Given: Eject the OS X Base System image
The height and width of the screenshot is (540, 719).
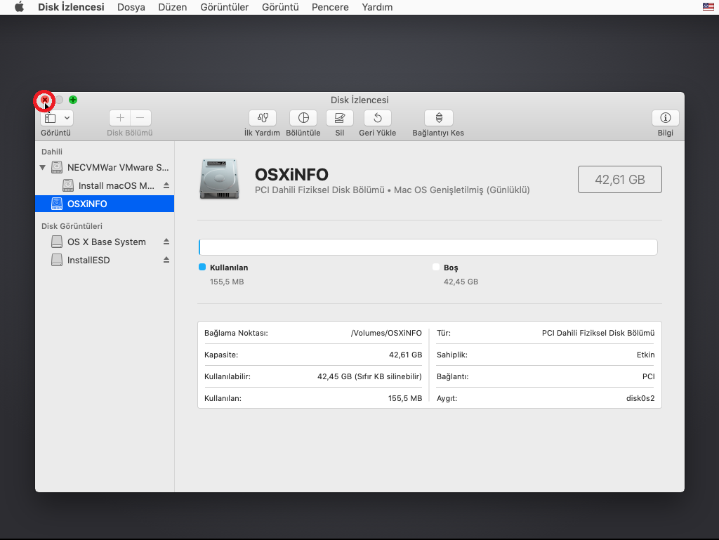Looking at the screenshot, I should [x=166, y=242].
